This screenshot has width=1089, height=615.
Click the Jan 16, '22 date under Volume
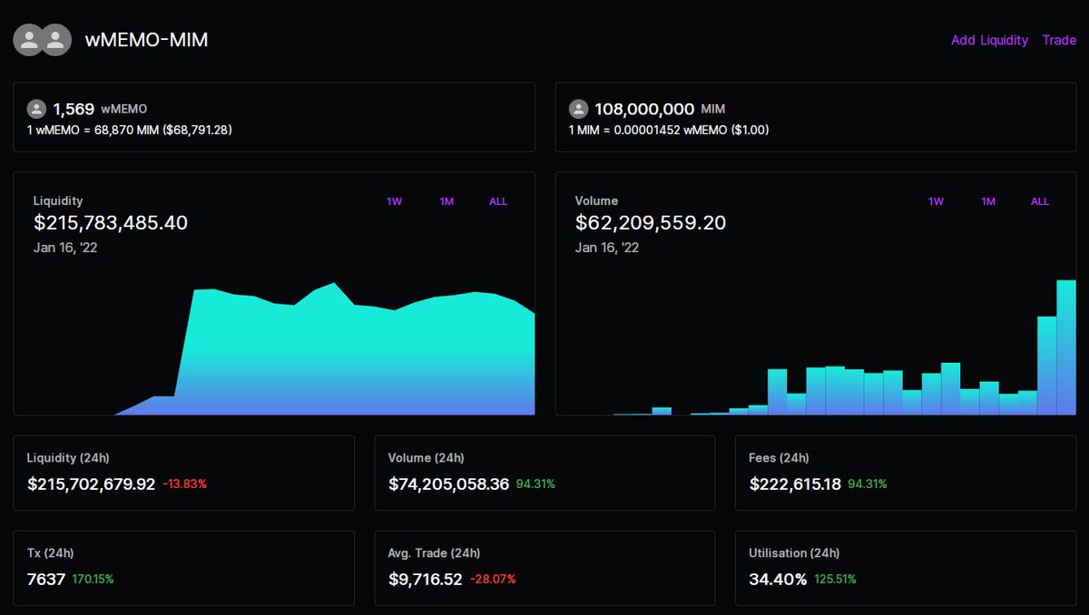tap(607, 247)
